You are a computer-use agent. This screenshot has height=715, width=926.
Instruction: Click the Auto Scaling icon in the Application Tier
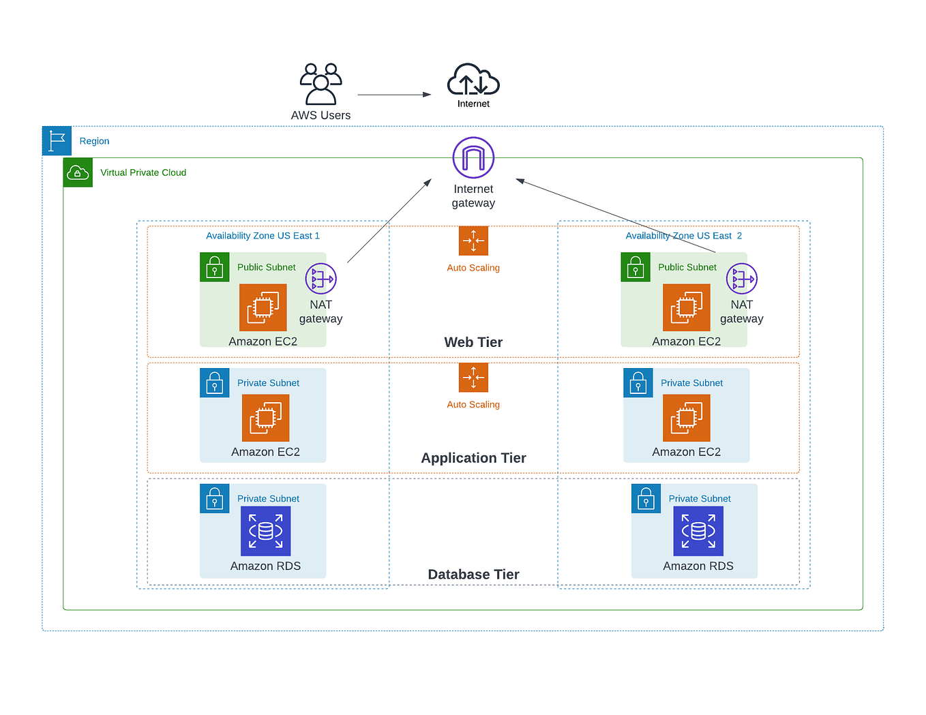pos(473,378)
